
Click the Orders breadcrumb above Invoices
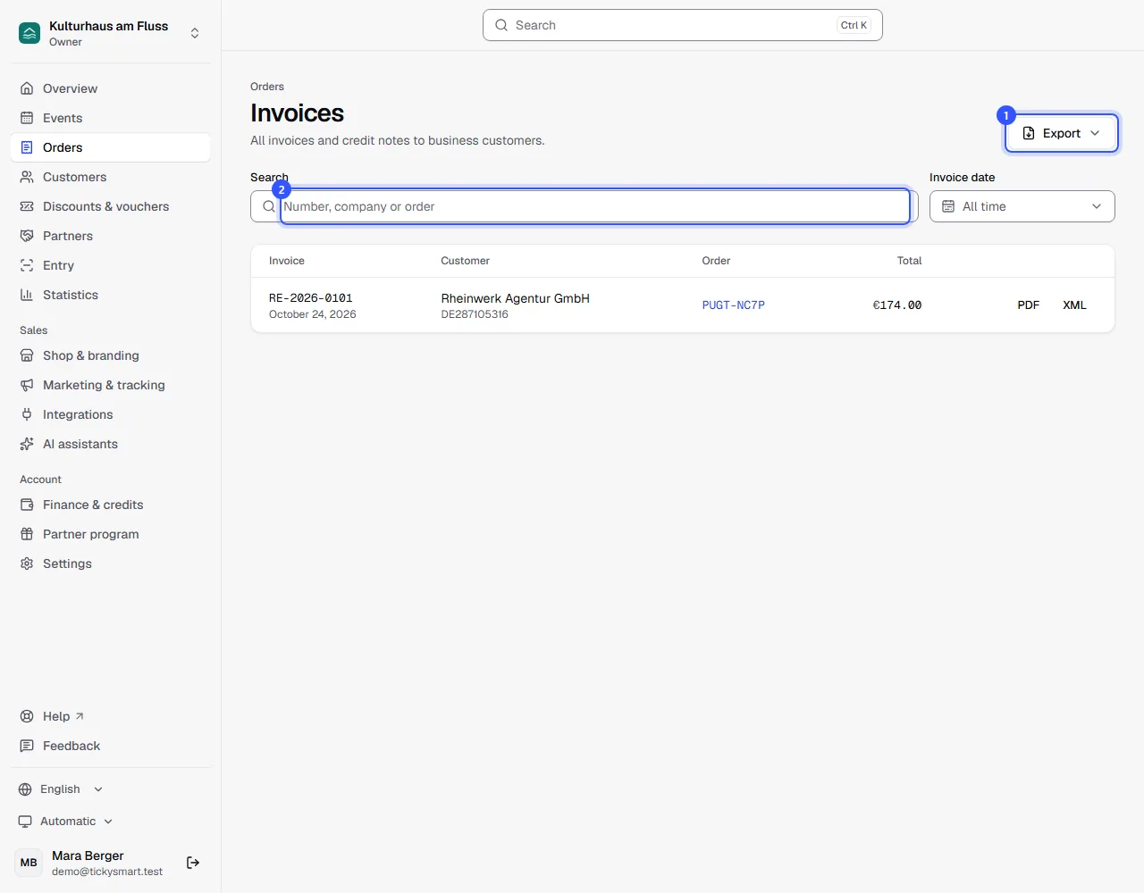coord(267,87)
